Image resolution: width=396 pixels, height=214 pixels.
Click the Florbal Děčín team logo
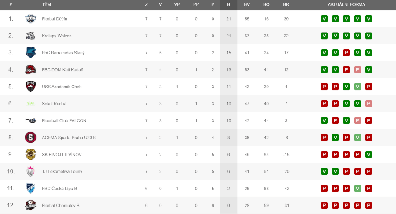30,18
